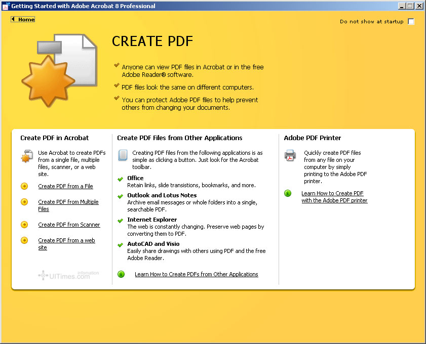426x344 pixels.
Task: Open 'Learn How to Create PDFs from Other Applications'
Action: 197,274
